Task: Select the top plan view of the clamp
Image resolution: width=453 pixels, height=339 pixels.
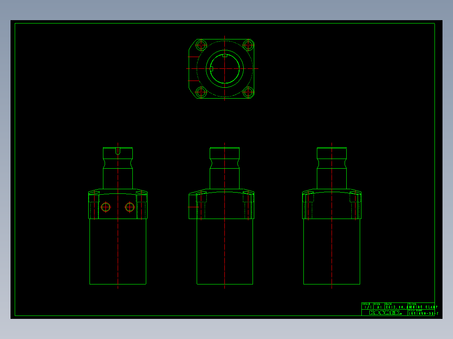Action: coord(222,69)
